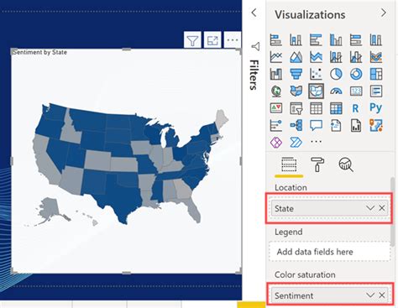Add a matrix visual
Image resolution: width=398 pixels, height=308 pixels.
tap(336, 108)
